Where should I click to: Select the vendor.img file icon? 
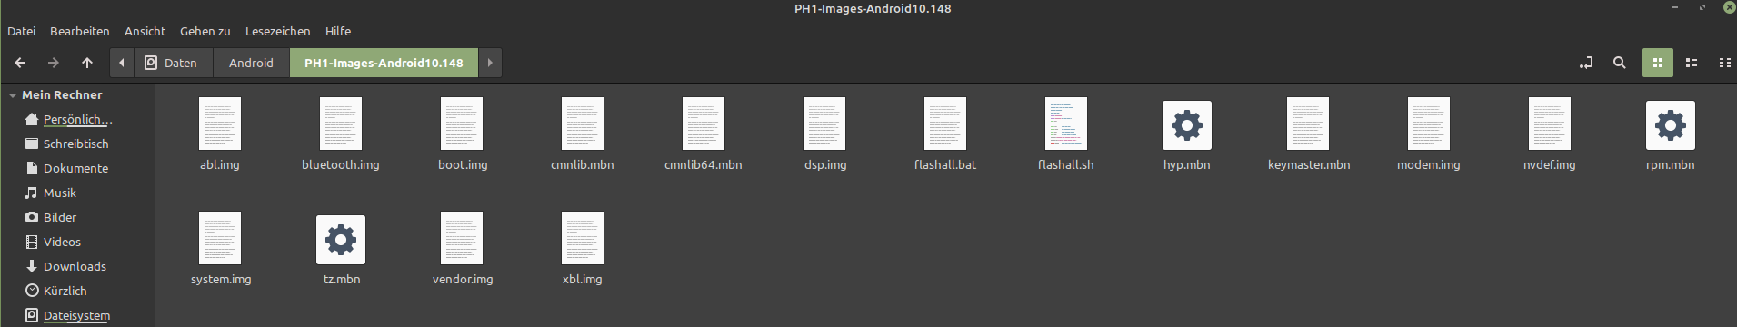(462, 238)
